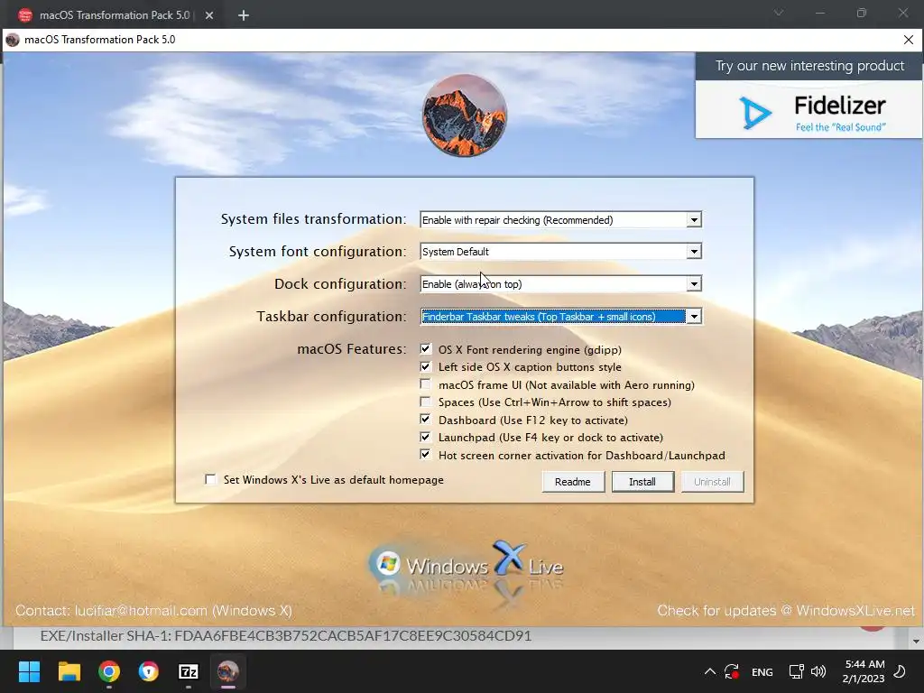This screenshot has height=693, width=924.
Task: Click 'Finderbar Taskbar tweaks' combo box
Action: (x=561, y=317)
